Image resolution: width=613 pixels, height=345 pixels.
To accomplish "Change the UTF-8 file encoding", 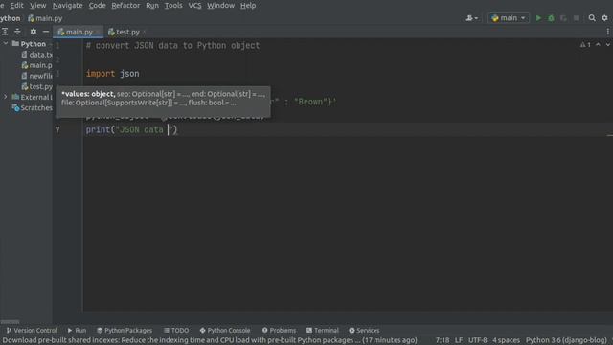I will [x=477, y=340].
